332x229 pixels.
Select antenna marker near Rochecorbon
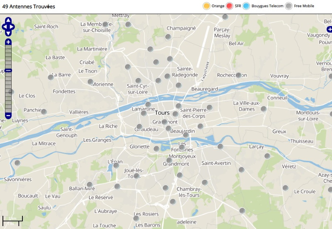tap(239, 75)
